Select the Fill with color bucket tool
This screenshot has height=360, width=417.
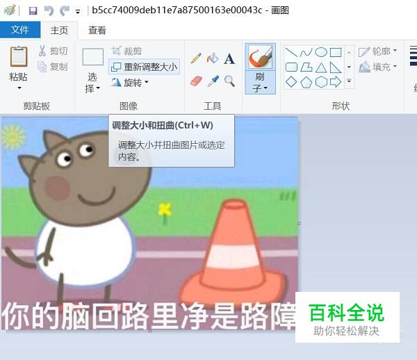[x=213, y=58]
